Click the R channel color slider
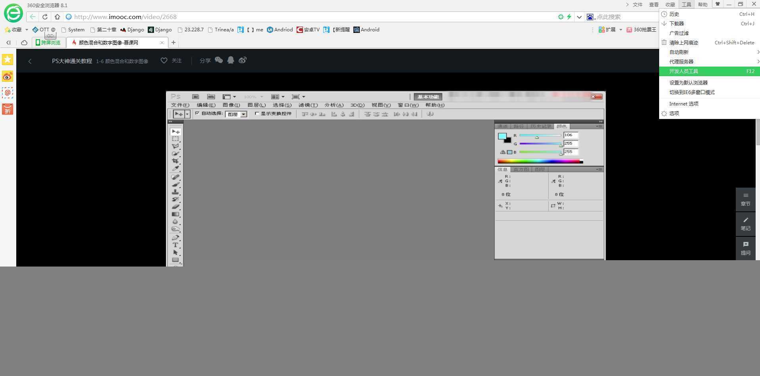The width and height of the screenshot is (760, 376). point(540,136)
